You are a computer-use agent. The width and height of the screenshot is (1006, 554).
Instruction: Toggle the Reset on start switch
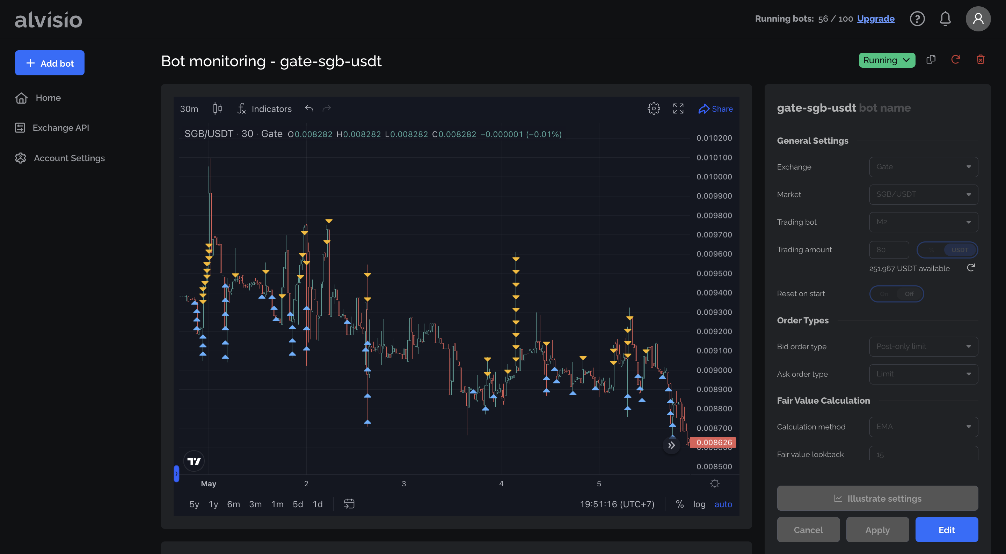[896, 294]
